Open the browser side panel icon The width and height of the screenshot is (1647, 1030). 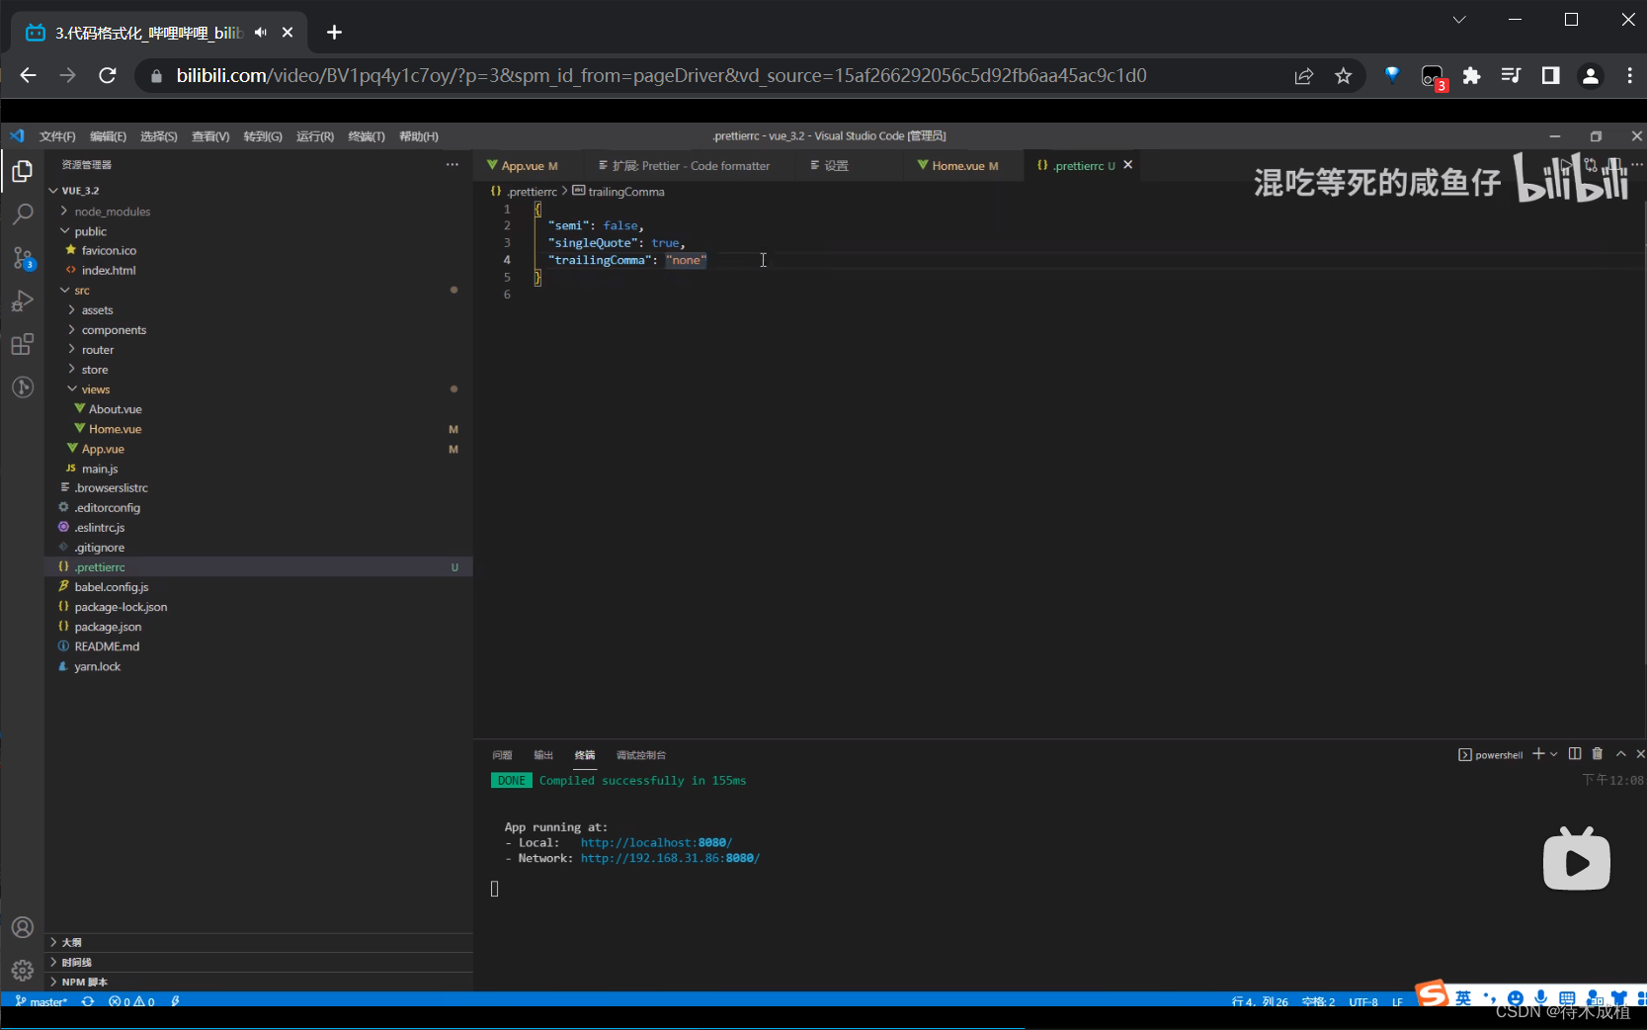[x=1550, y=76]
